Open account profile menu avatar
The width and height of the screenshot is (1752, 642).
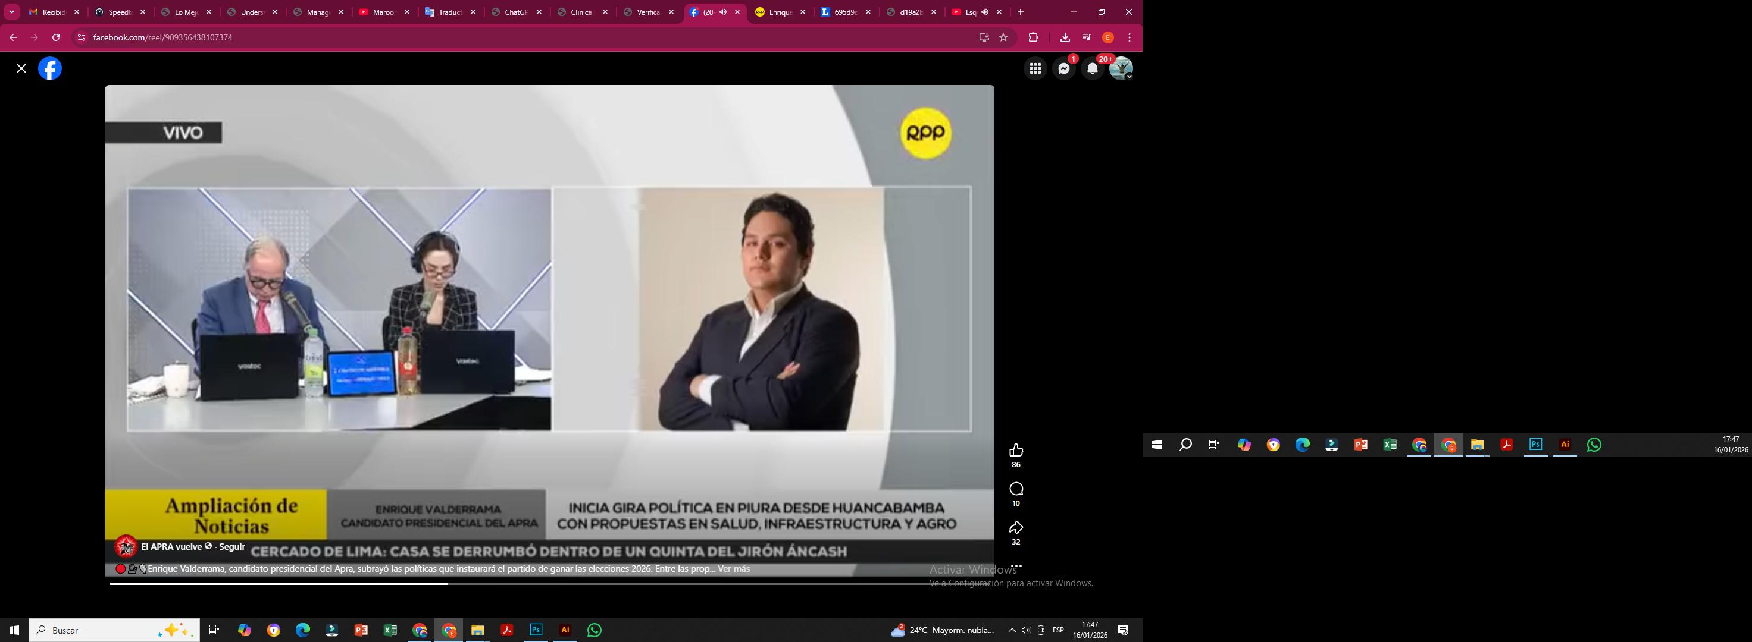(x=1120, y=68)
